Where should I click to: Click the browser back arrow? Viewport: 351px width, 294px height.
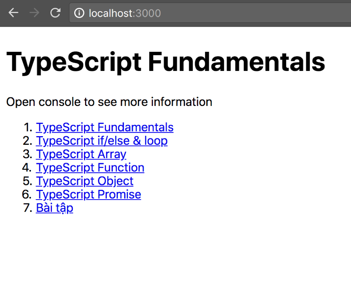[x=13, y=13]
